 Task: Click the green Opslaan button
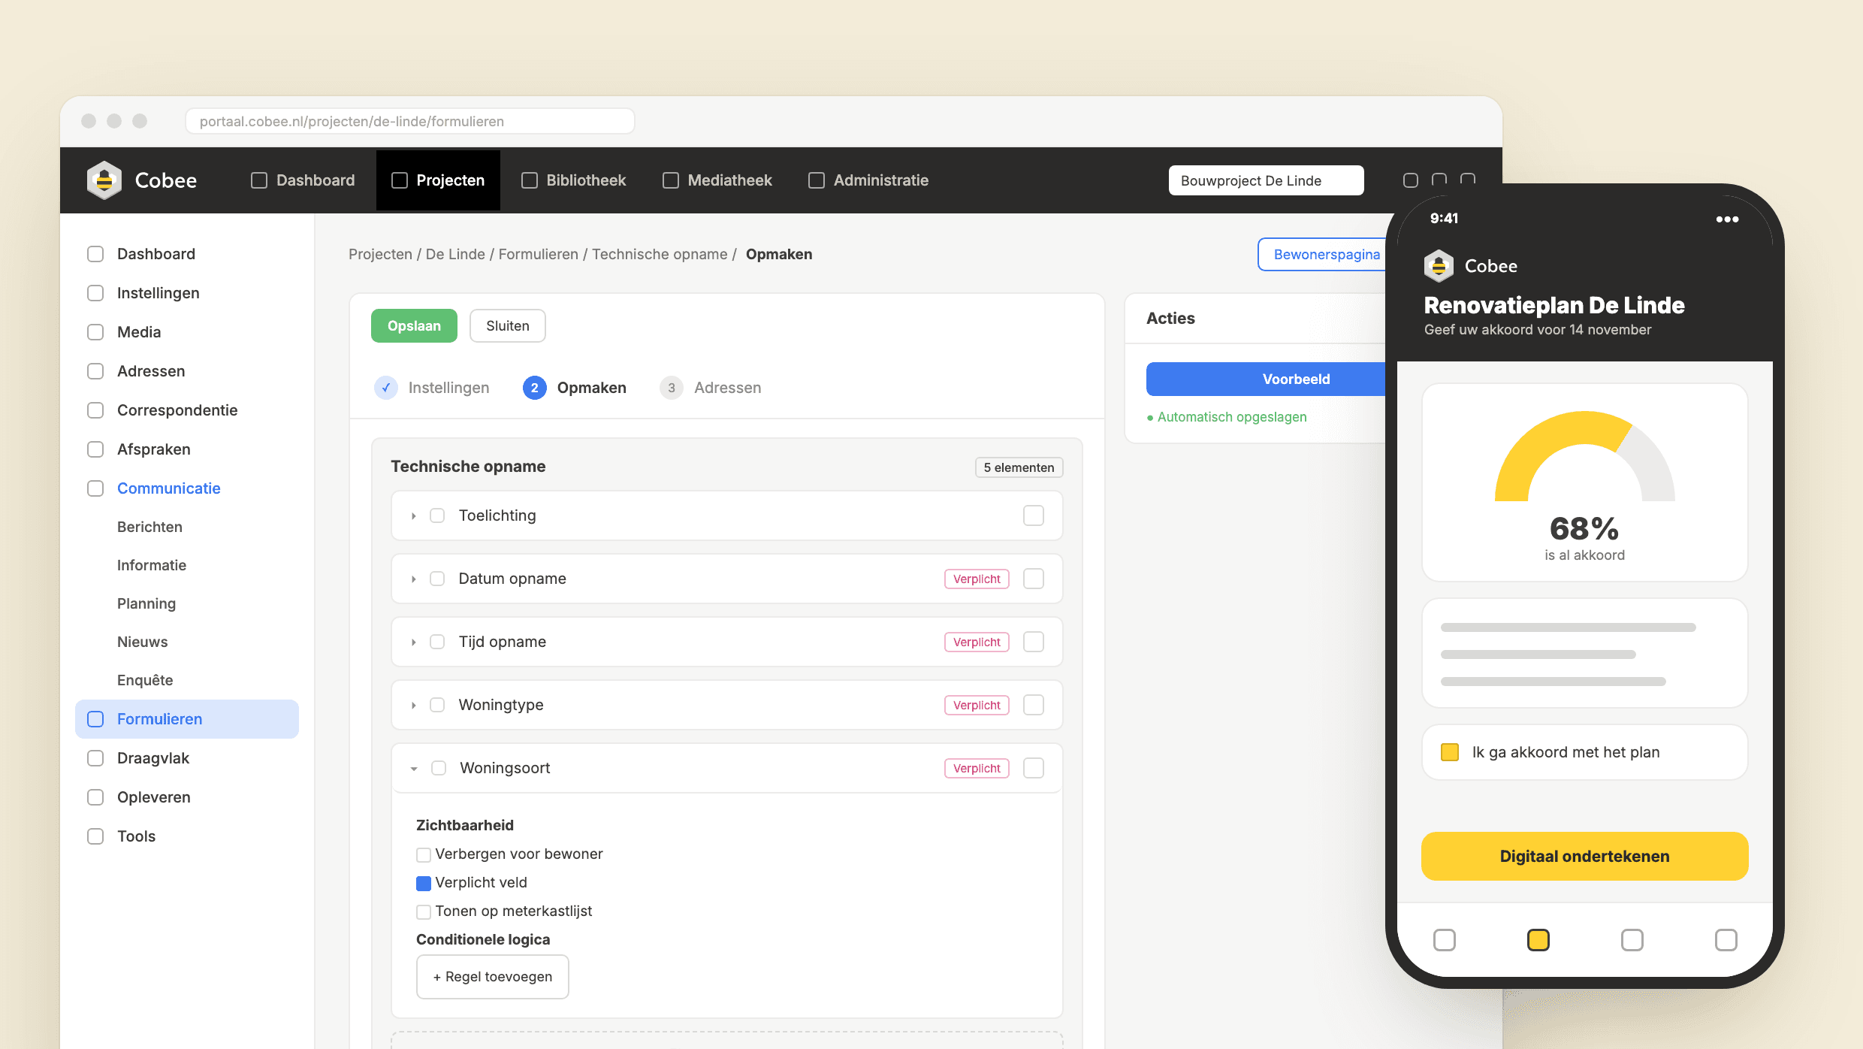414,326
